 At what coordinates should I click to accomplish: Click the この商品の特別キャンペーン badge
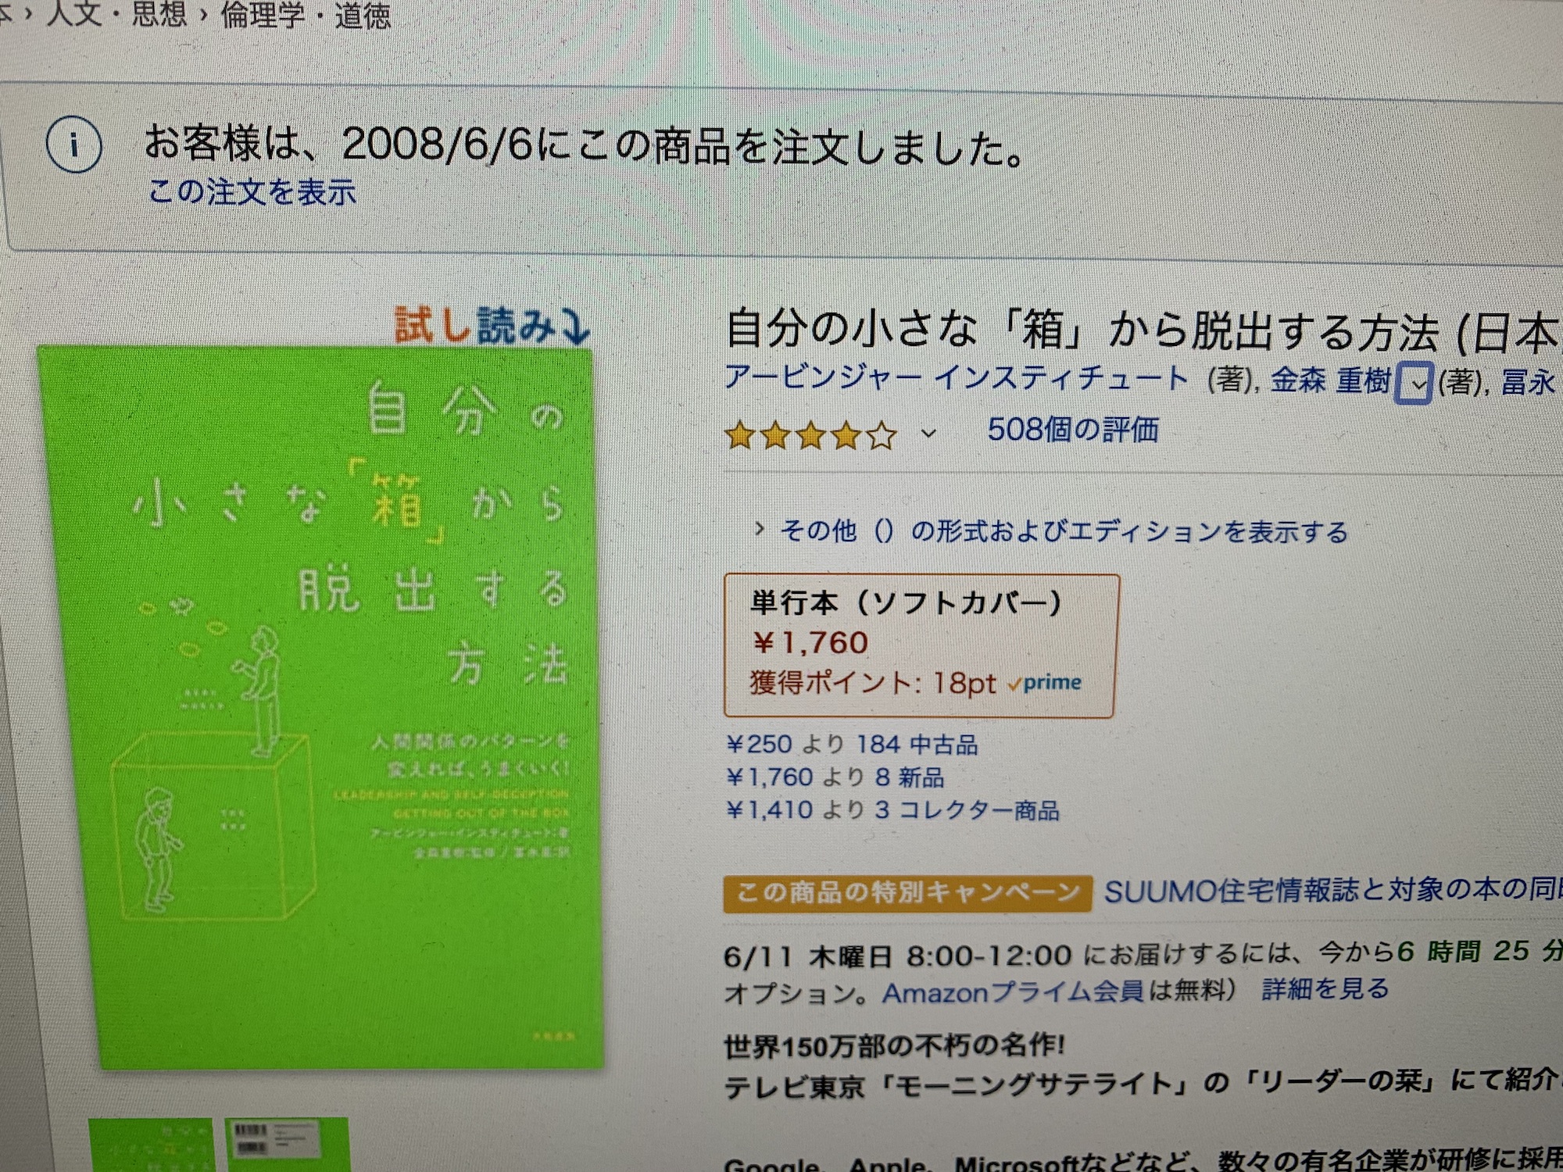pos(907,892)
